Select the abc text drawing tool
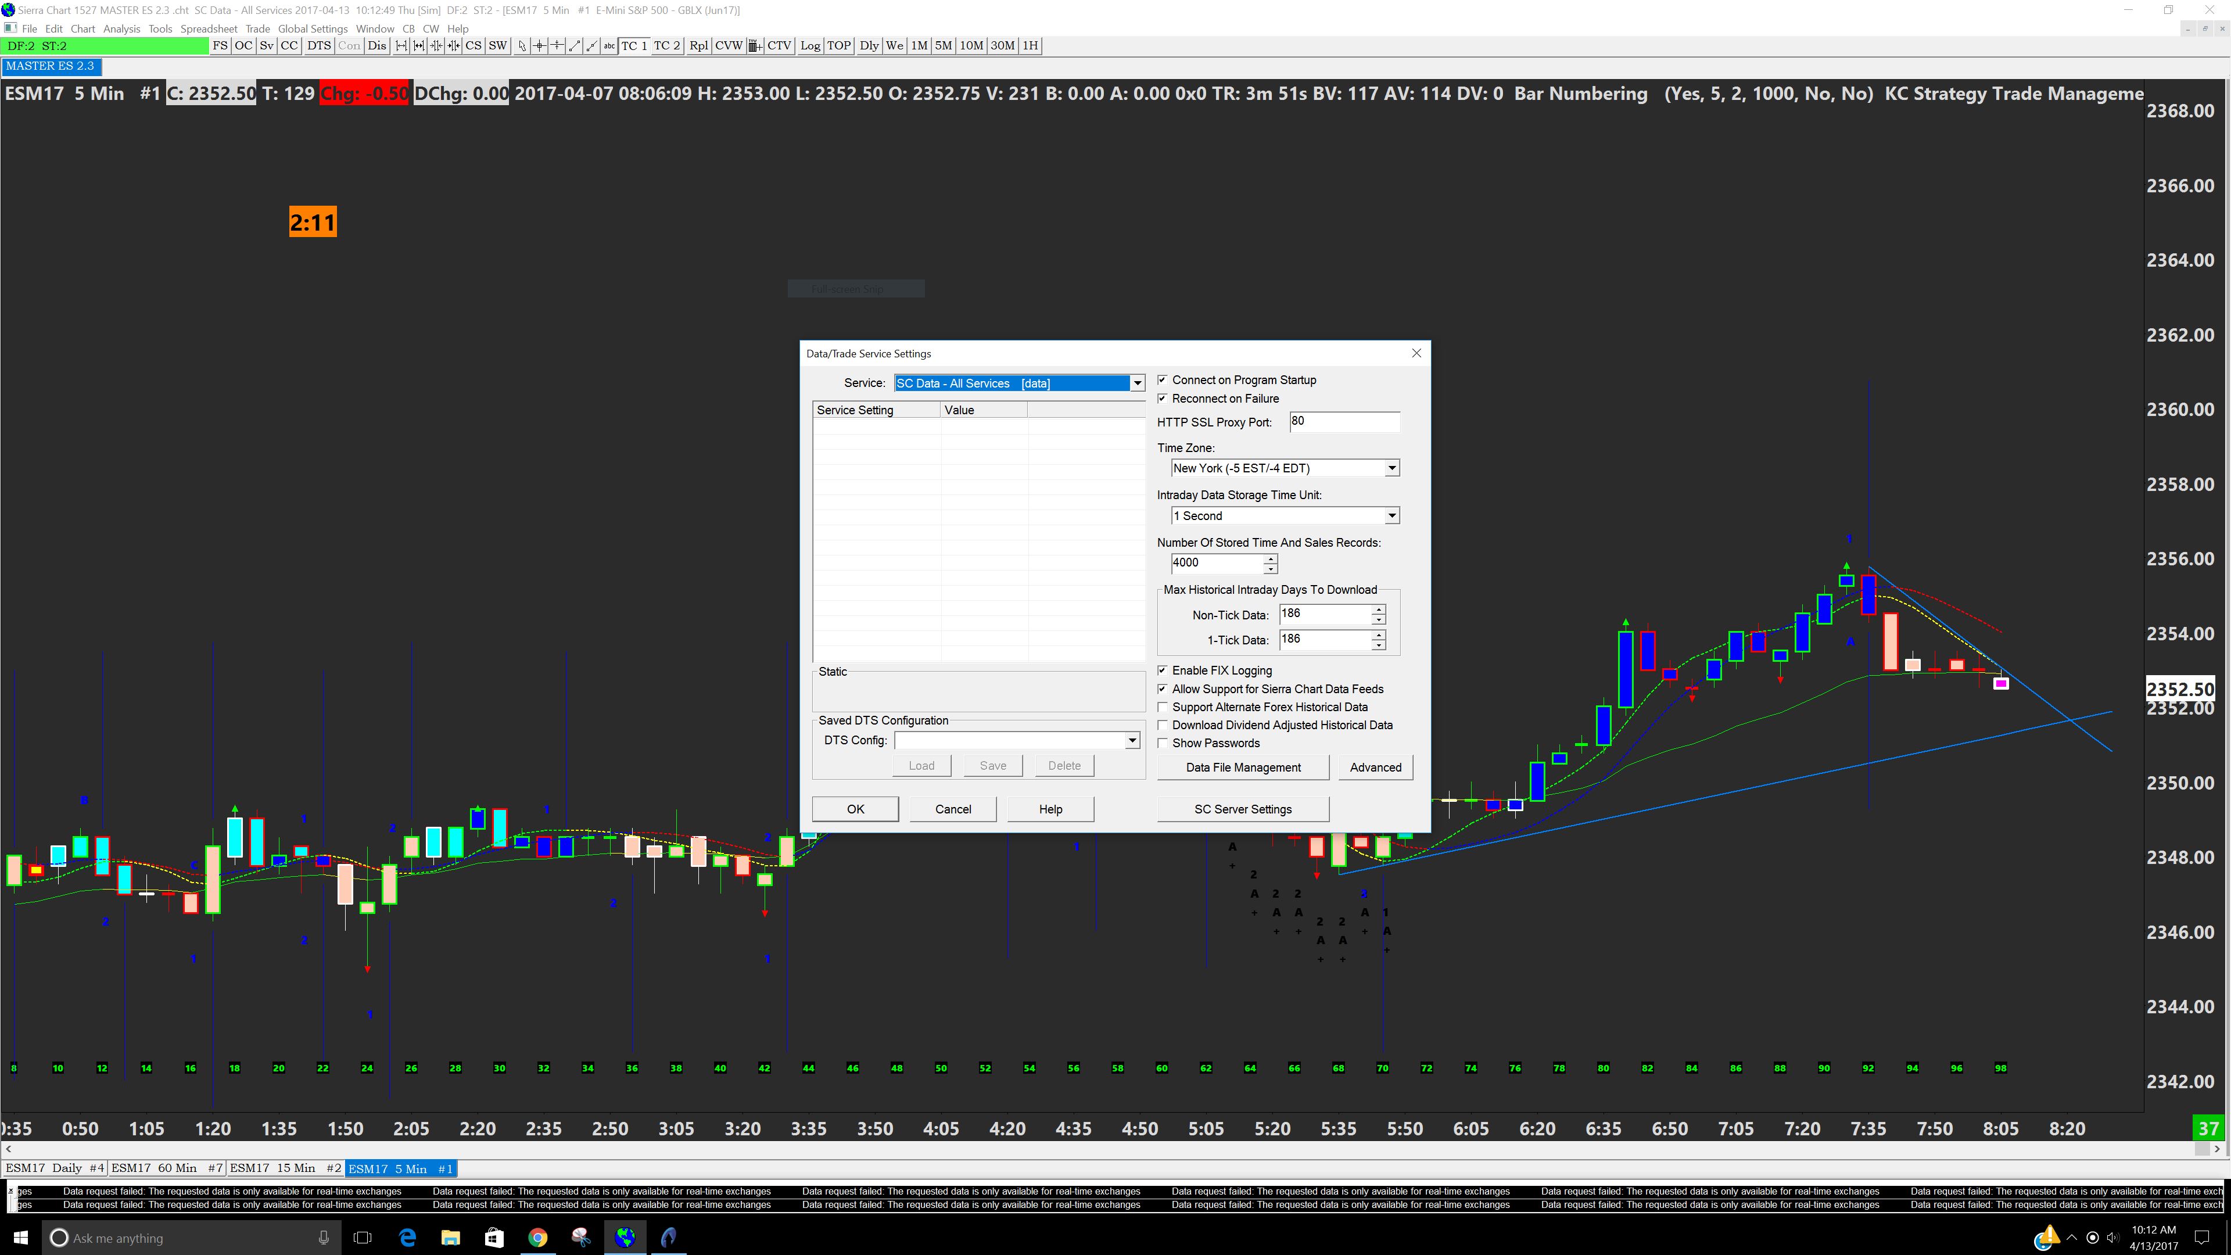The width and height of the screenshot is (2231, 1255). pos(609,46)
